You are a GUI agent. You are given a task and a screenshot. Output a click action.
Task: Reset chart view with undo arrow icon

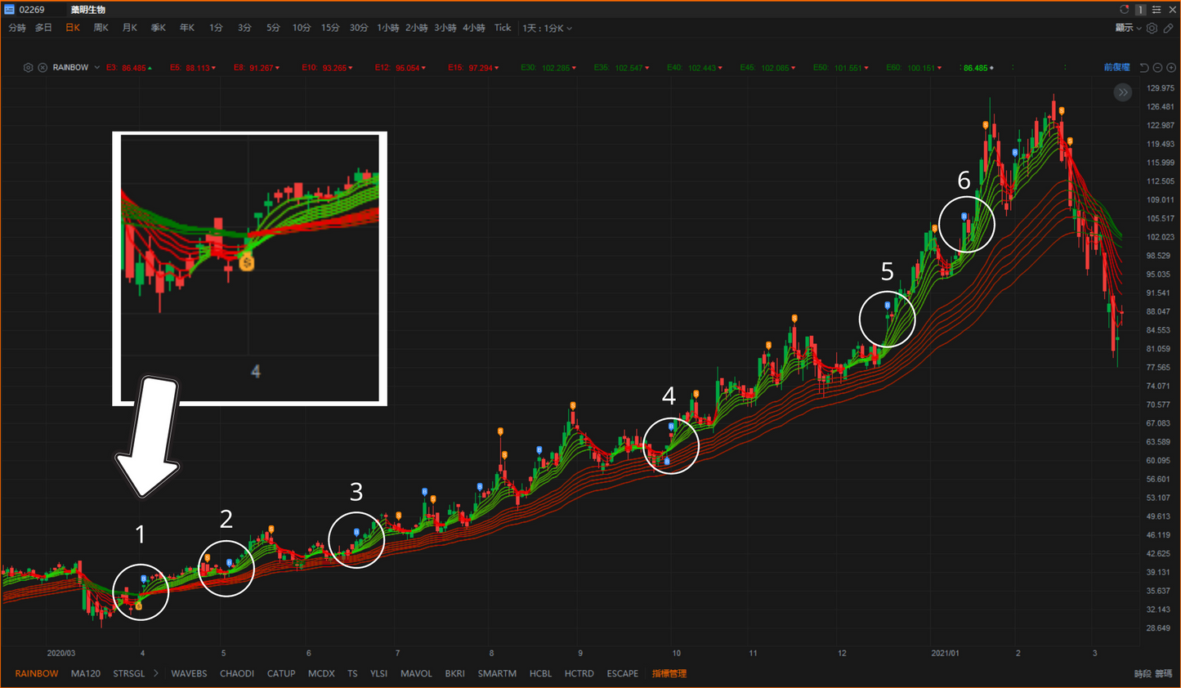pos(1144,68)
